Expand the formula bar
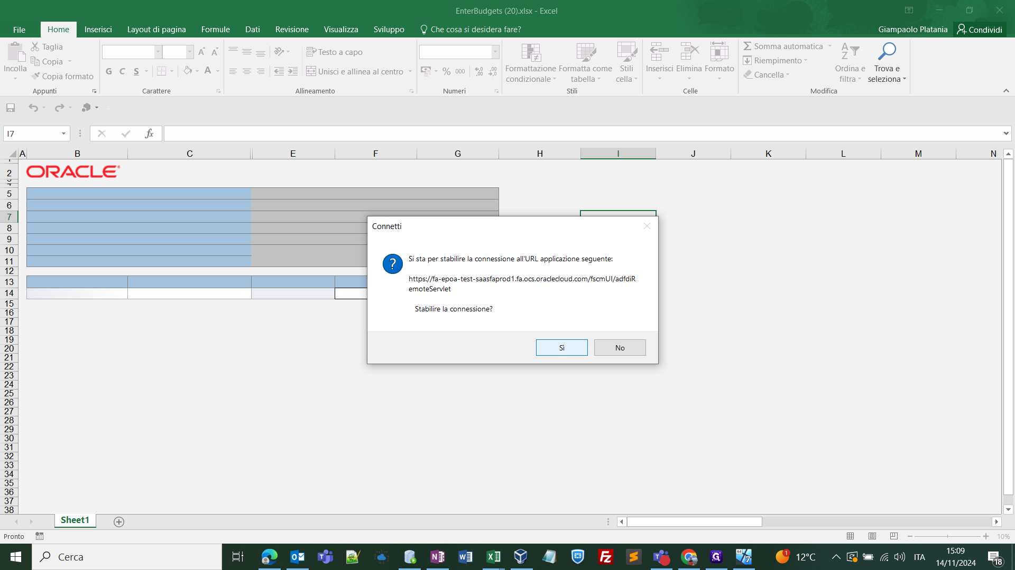The width and height of the screenshot is (1015, 570). pos(1006,134)
